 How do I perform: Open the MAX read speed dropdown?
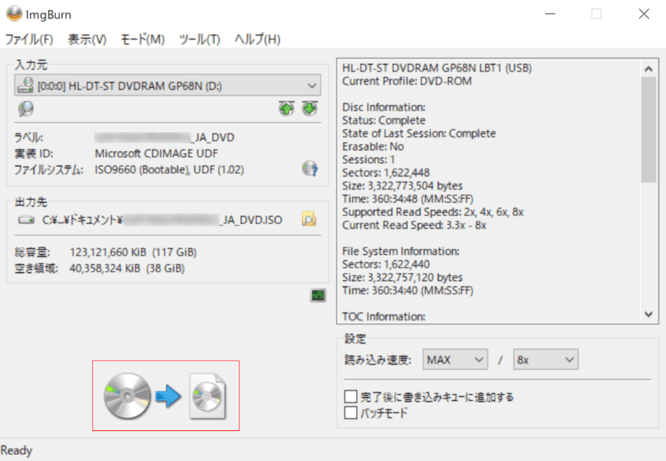[455, 360]
